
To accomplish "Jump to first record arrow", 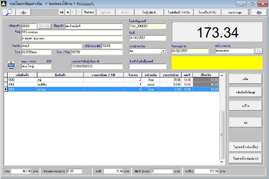I will pyautogui.click(x=61, y=12).
